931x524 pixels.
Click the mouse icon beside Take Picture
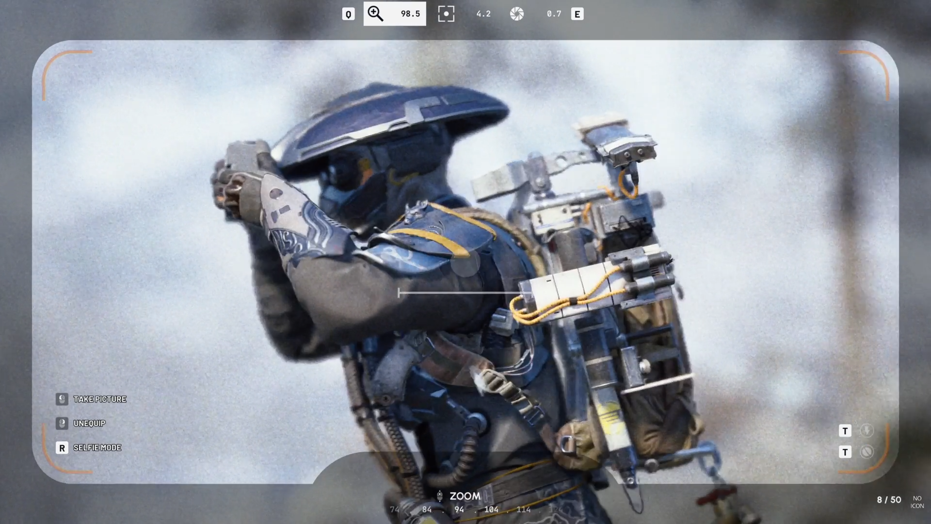(62, 399)
